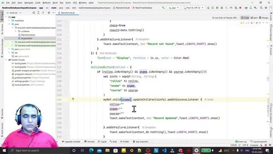This screenshot has width=273, height=154.
Task: Click Collapse All icon in Project panel
Action: (43, 13)
